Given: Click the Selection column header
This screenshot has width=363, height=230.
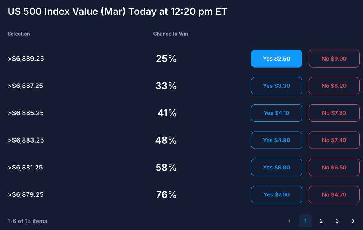Looking at the screenshot, I should [x=18, y=34].
